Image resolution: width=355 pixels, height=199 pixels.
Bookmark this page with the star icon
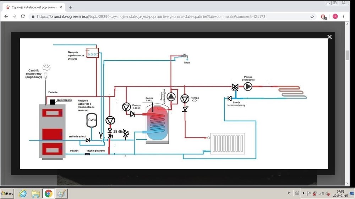312,16
